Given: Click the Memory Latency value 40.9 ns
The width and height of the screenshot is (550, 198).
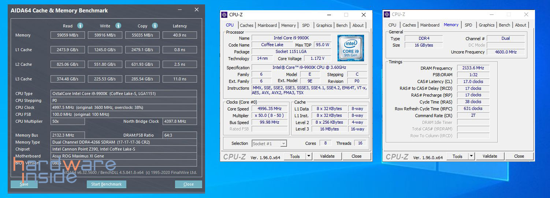Looking at the screenshot, I should point(180,35).
